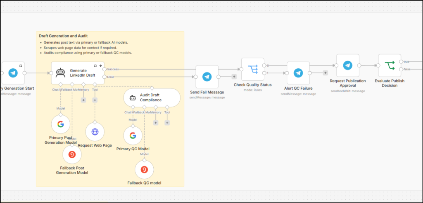
Task: Click the 'Check Quality Status' label
Action: point(252,85)
